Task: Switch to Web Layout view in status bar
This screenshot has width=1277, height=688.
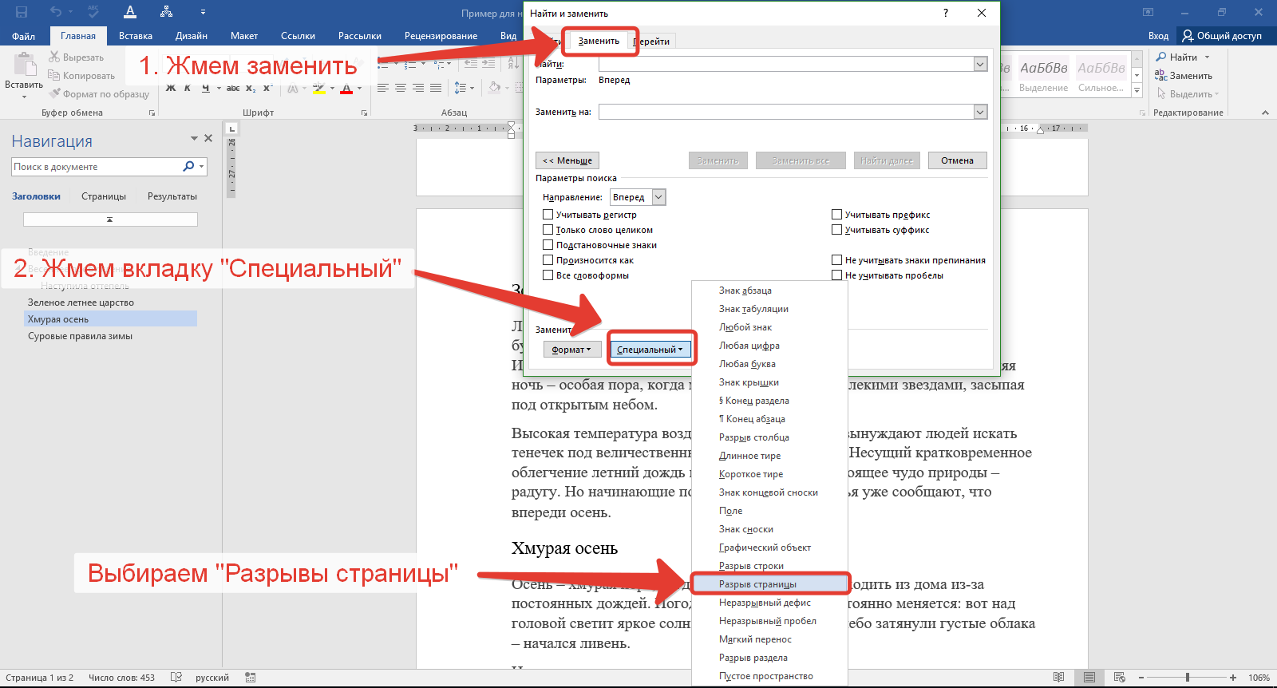Action: (x=1120, y=678)
